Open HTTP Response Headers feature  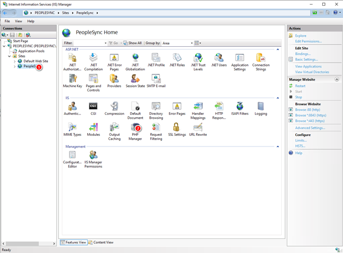(x=219, y=110)
